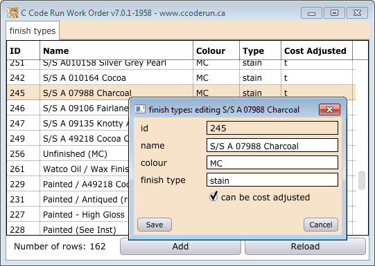This screenshot has height=266, width=375.
Task: Minimize the Work Order main window
Action: pos(311,13)
